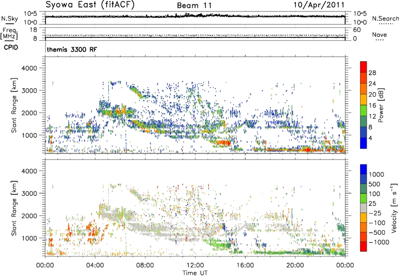Select the 'Freq. [MHz]' axis label
This screenshot has width=399, height=276.
[9, 33]
